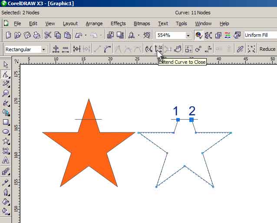Reverse the curve direction
This screenshot has height=223, width=277.
pyautogui.click(x=149, y=49)
